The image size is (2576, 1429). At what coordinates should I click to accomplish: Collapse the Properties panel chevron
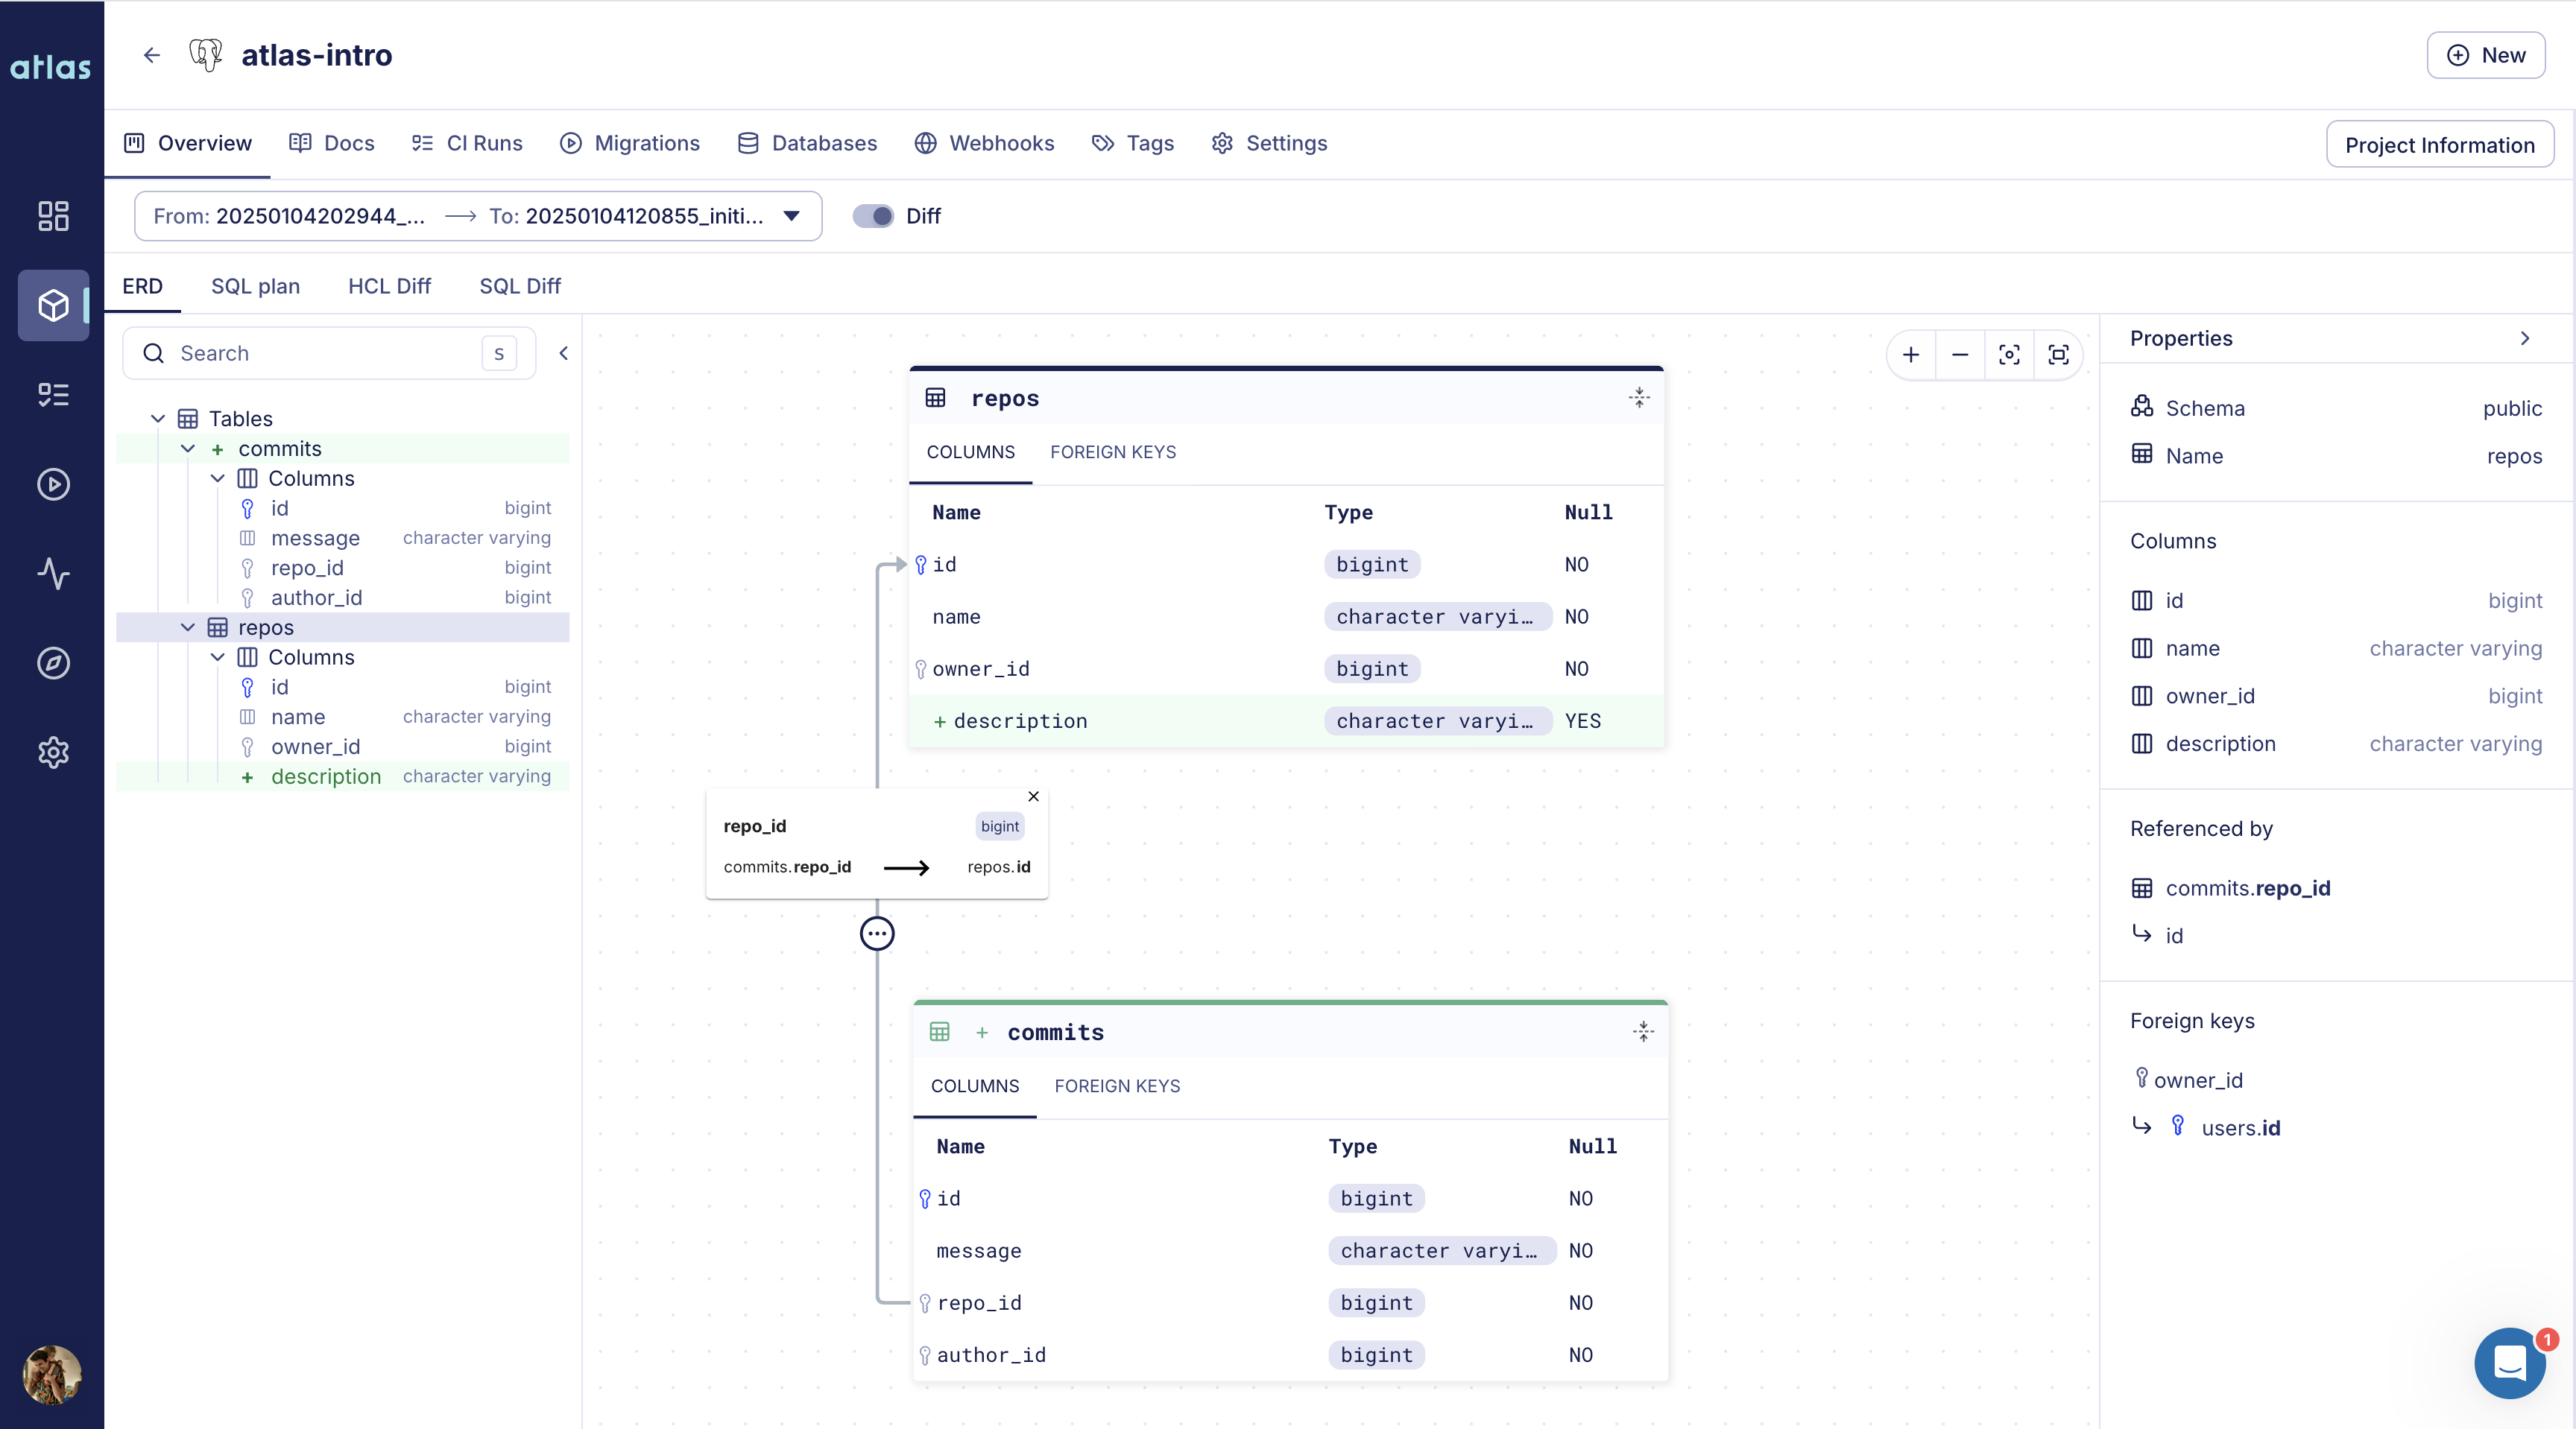(x=2524, y=339)
